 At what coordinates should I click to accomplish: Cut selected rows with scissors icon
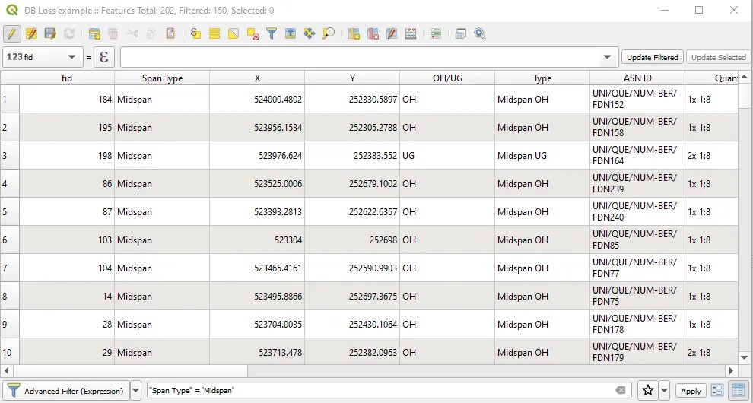point(132,33)
